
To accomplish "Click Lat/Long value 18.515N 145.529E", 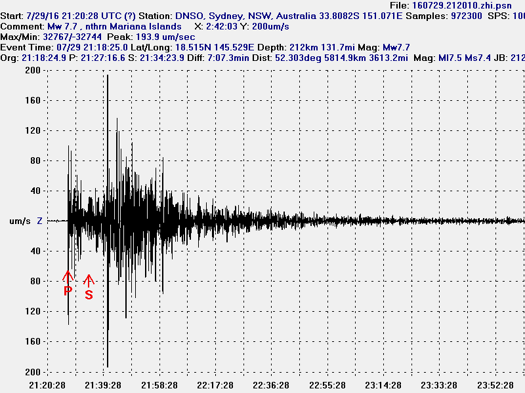I will pyautogui.click(x=215, y=47).
